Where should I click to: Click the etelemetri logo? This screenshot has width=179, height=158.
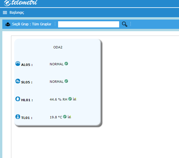[x=21, y=3]
